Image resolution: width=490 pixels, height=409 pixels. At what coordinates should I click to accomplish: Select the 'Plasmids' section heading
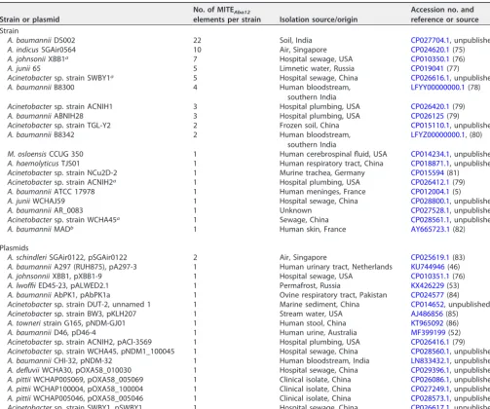pyautogui.click(x=15, y=248)
